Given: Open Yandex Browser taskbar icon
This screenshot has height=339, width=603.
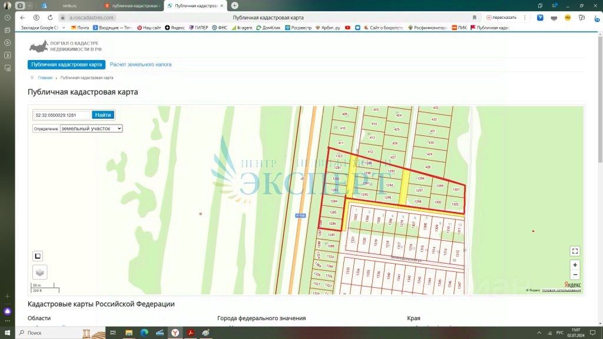Looking at the screenshot, I should click(x=175, y=333).
